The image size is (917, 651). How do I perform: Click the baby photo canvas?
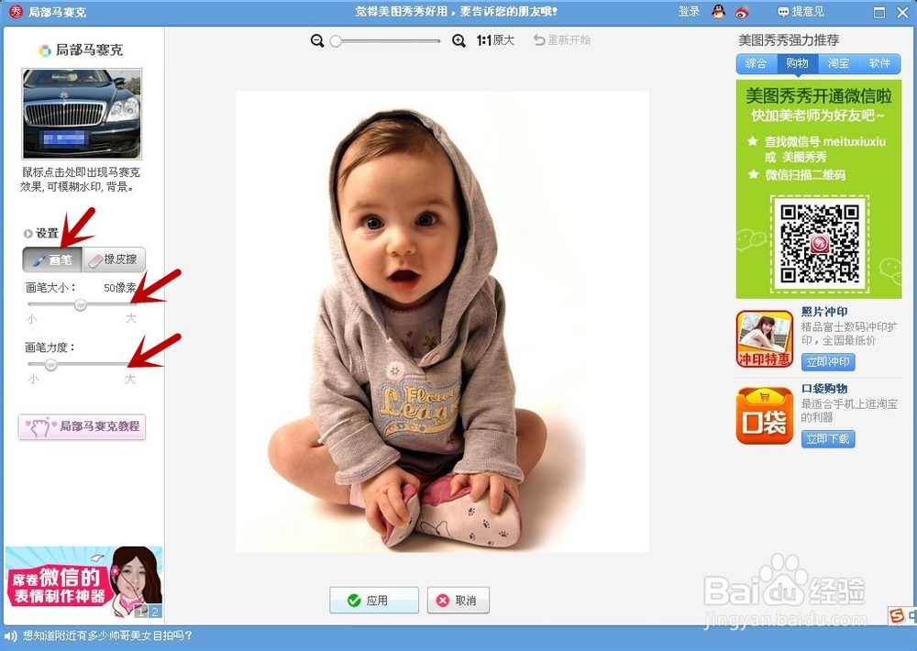pyautogui.click(x=442, y=322)
